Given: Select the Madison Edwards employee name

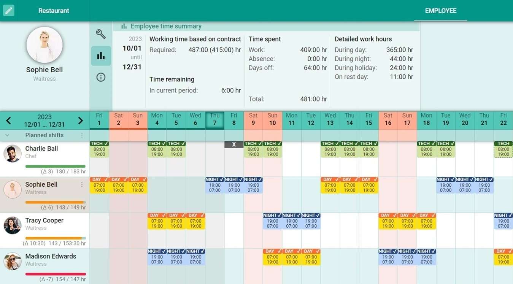Looking at the screenshot, I should click(51, 256).
